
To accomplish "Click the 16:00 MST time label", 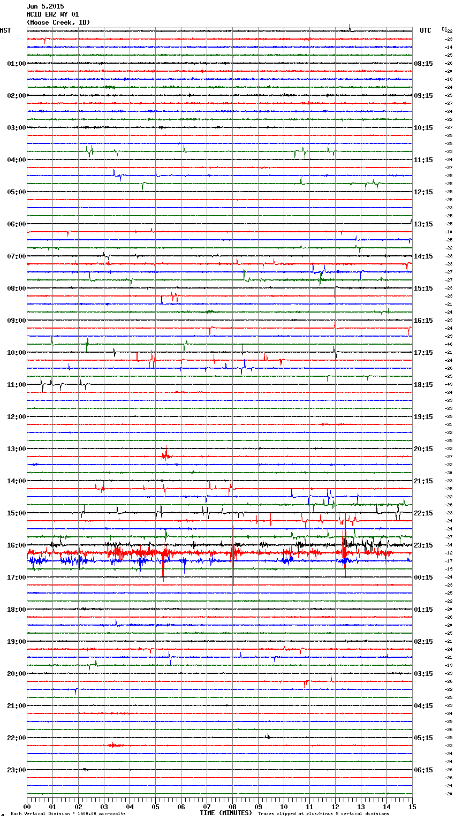I will 17,545.
